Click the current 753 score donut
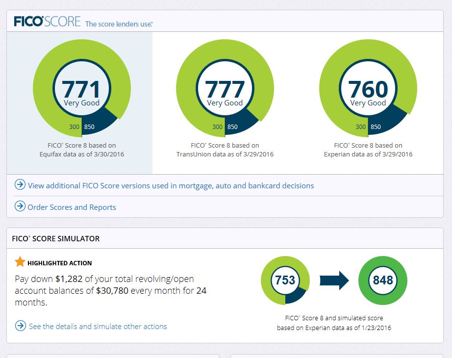452x358 pixels. (285, 281)
